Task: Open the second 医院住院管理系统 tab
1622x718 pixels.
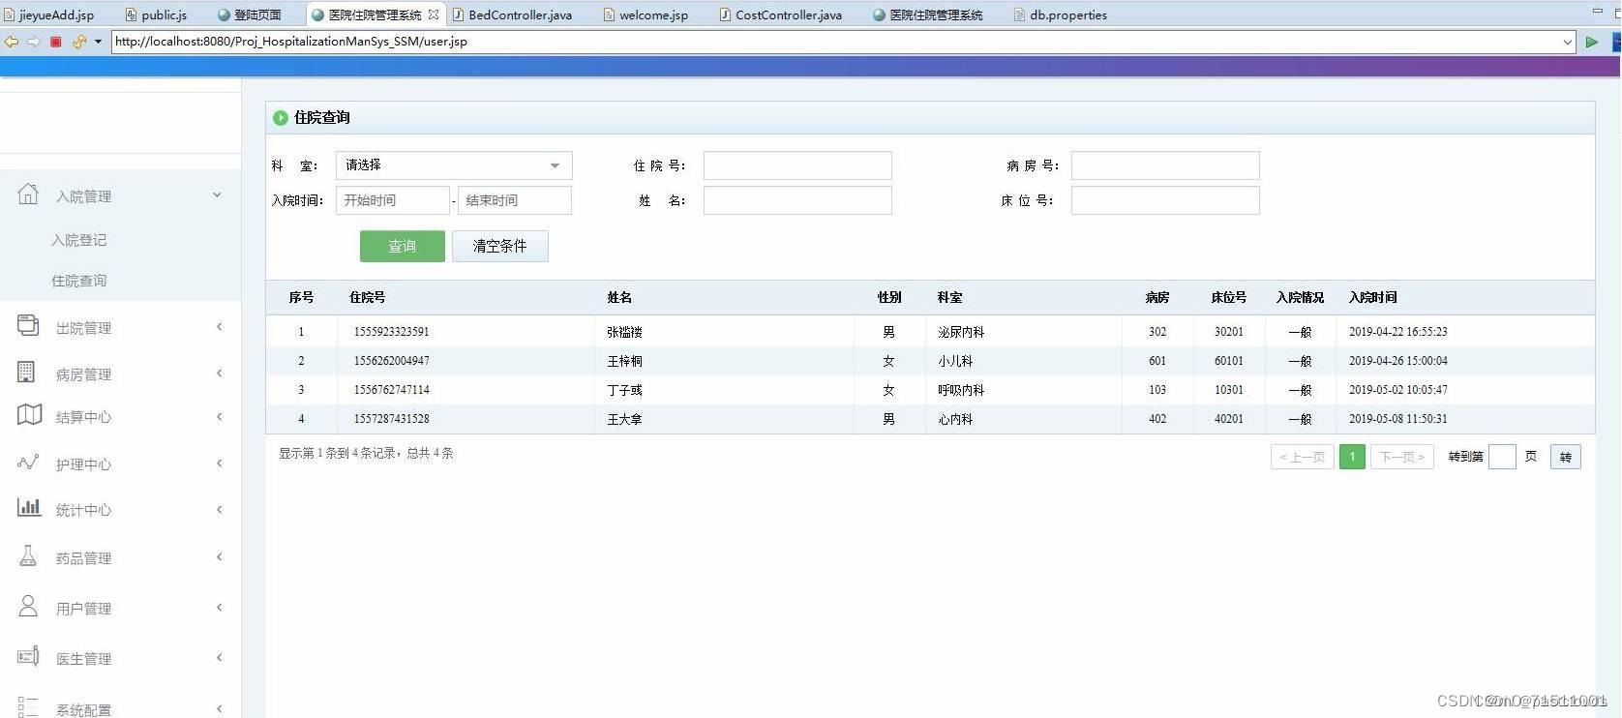Action: (x=927, y=15)
